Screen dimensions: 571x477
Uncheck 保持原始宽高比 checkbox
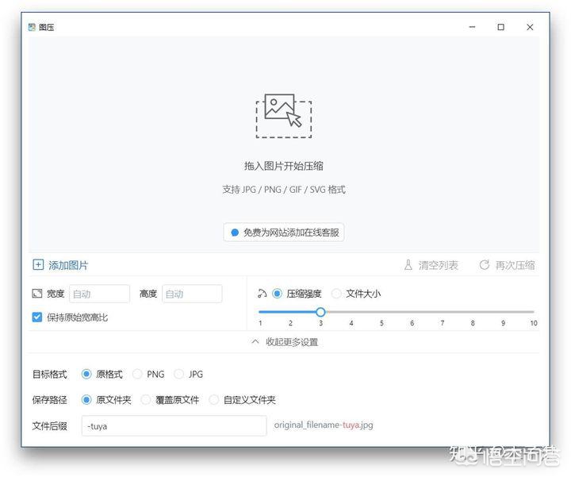click(37, 317)
